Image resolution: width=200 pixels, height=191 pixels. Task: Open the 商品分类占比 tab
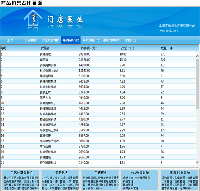(91, 40)
